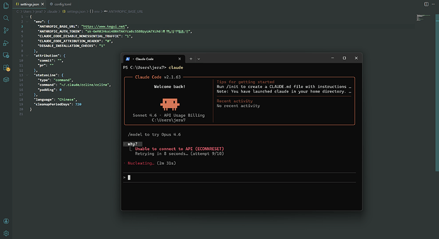Screen dimensions: 439x239
Task: Click the "Retrying in 8 seconds" line
Action: click(179, 153)
